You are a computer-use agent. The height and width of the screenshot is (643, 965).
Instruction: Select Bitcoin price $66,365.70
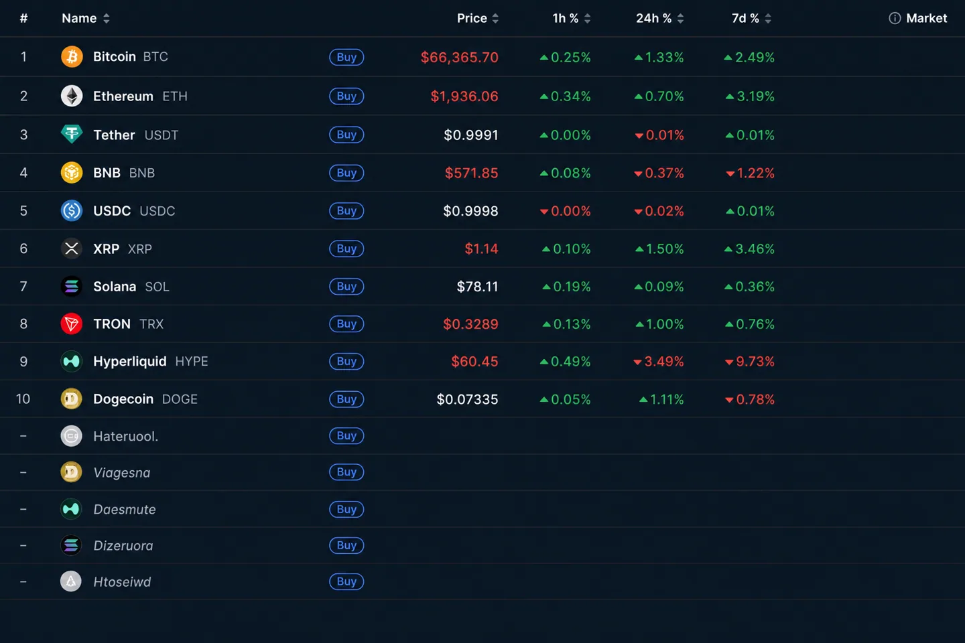[x=460, y=58]
